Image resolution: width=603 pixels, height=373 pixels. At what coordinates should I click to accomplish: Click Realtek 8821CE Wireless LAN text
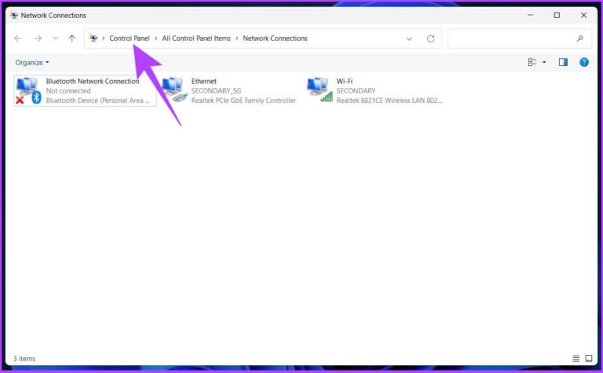(389, 101)
